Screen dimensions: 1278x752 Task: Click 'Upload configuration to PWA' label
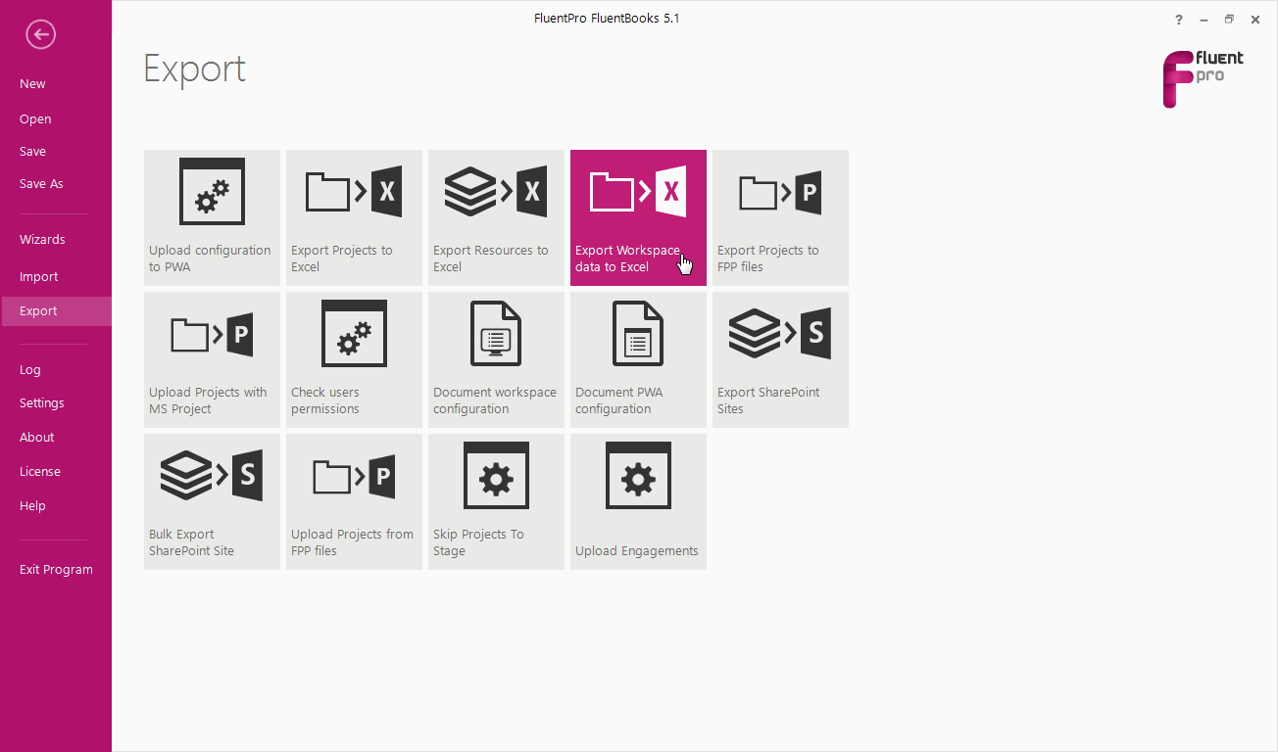coord(210,258)
